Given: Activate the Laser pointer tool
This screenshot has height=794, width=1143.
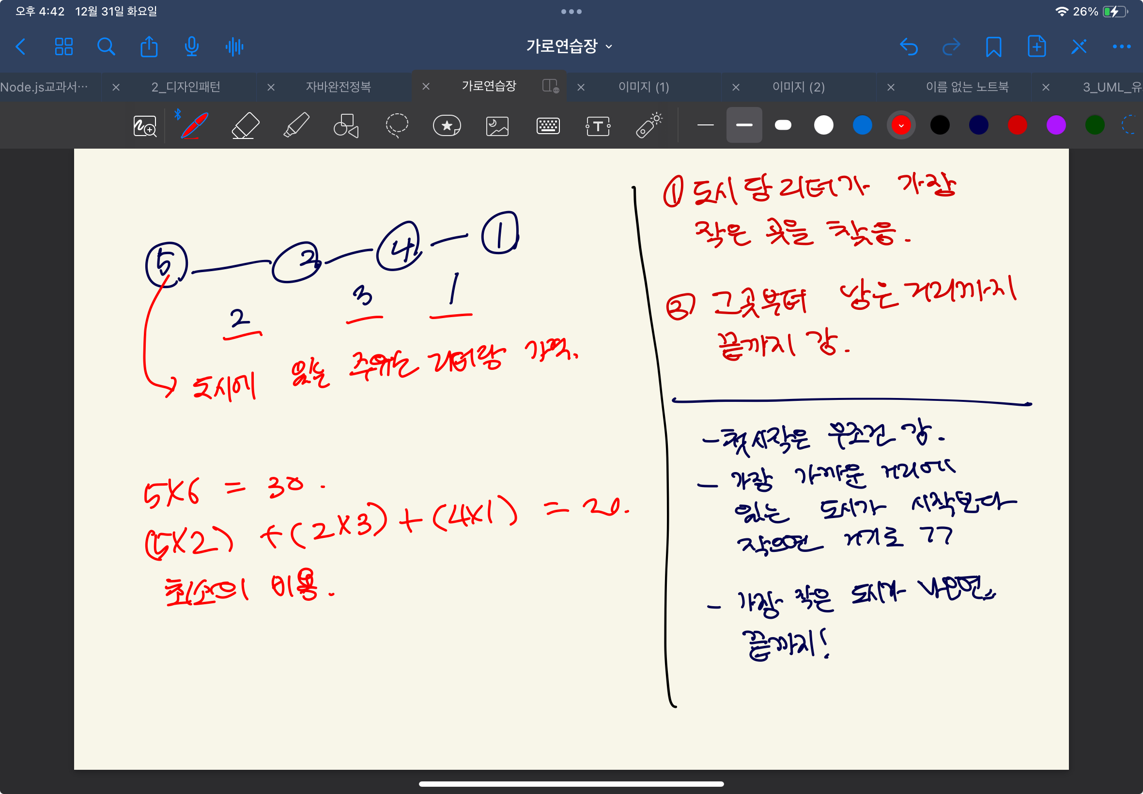Looking at the screenshot, I should pos(649,125).
